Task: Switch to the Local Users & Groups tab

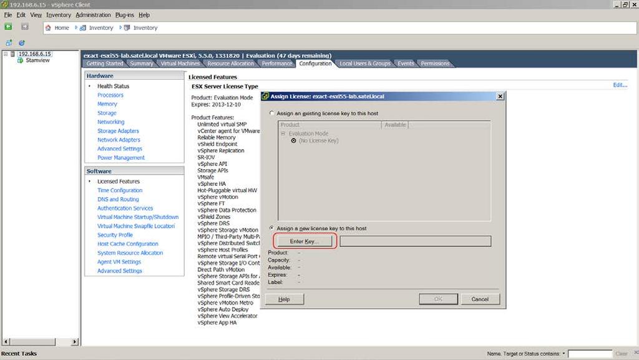Action: [364, 64]
